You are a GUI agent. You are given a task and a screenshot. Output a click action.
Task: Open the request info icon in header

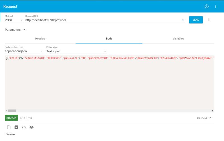[x=207, y=6]
